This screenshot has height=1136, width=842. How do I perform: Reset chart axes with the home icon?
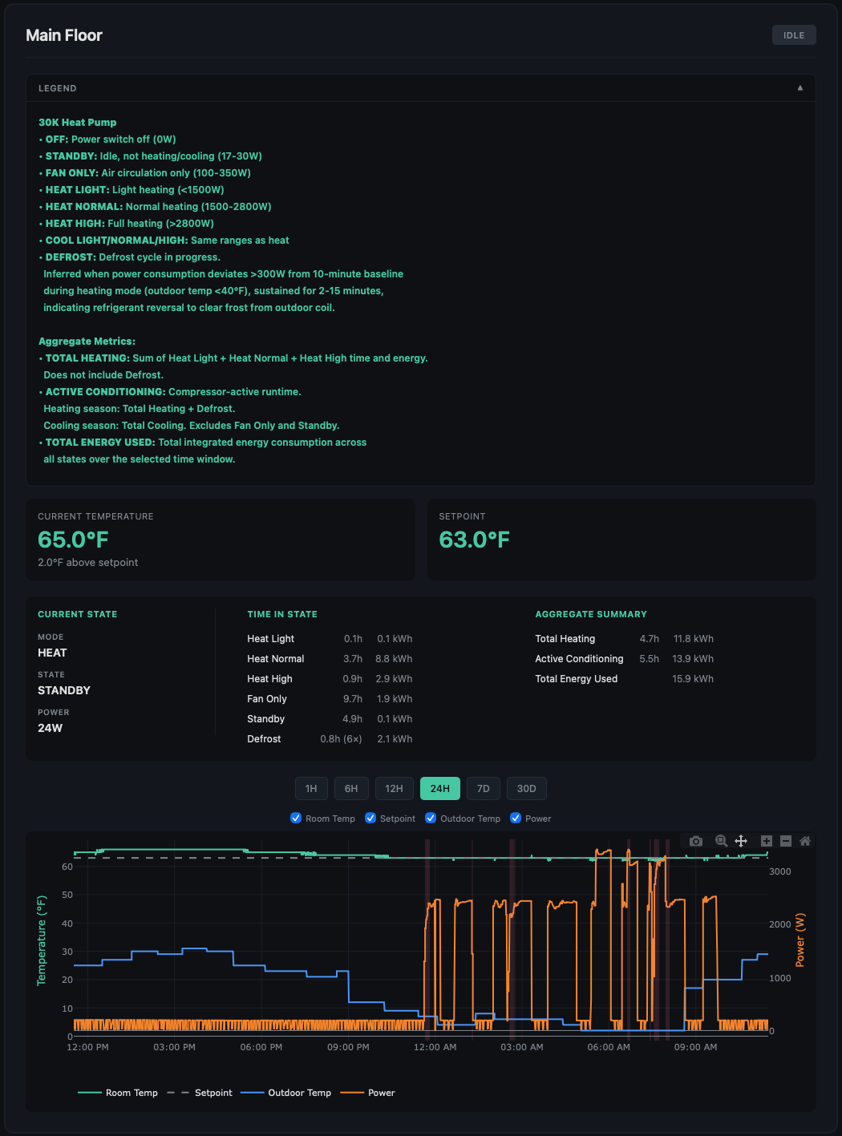pyautogui.click(x=805, y=841)
